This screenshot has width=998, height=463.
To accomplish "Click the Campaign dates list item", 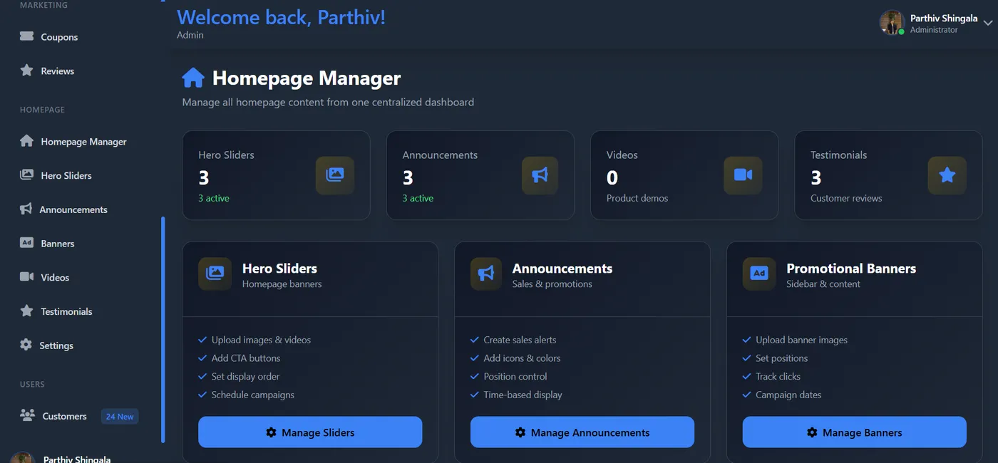I will 788,395.
